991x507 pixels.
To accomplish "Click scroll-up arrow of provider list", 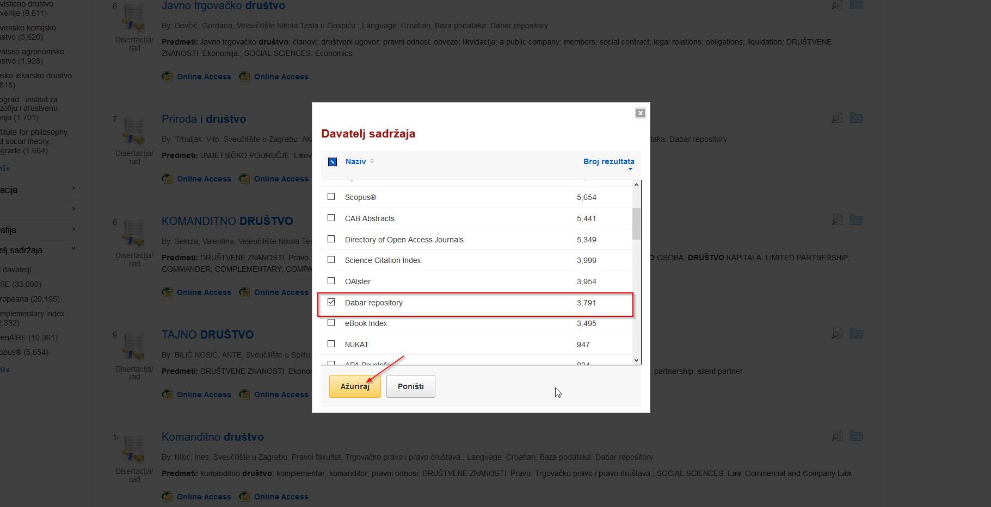I will coord(636,185).
